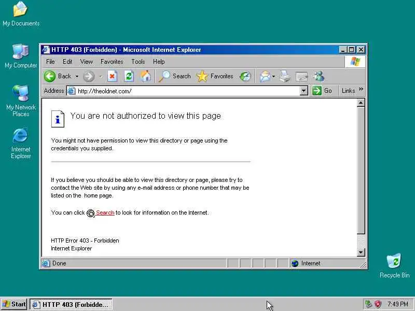Click the Mail envelope toolbar icon

265,76
